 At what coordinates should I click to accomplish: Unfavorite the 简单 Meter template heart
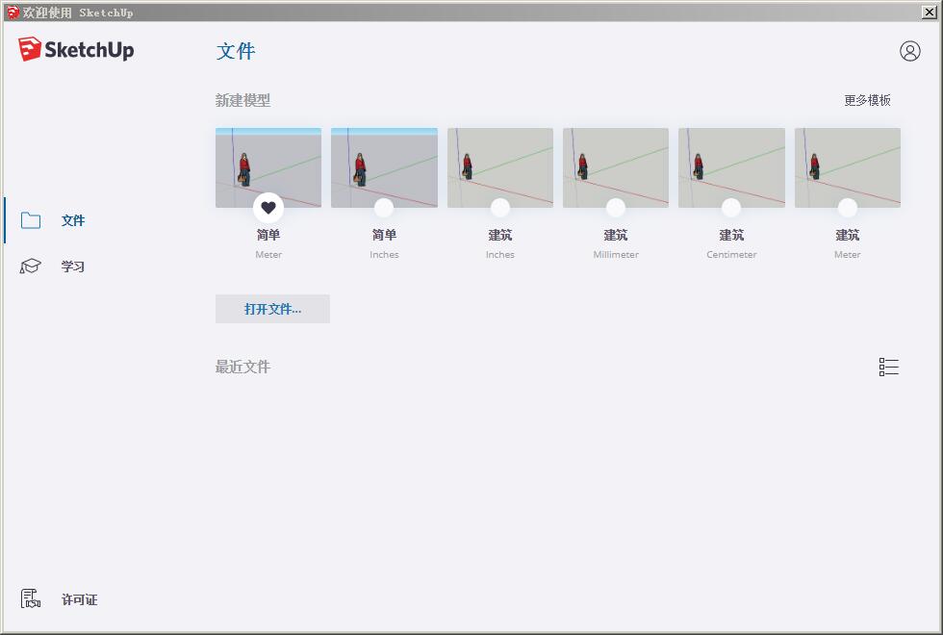(x=268, y=208)
